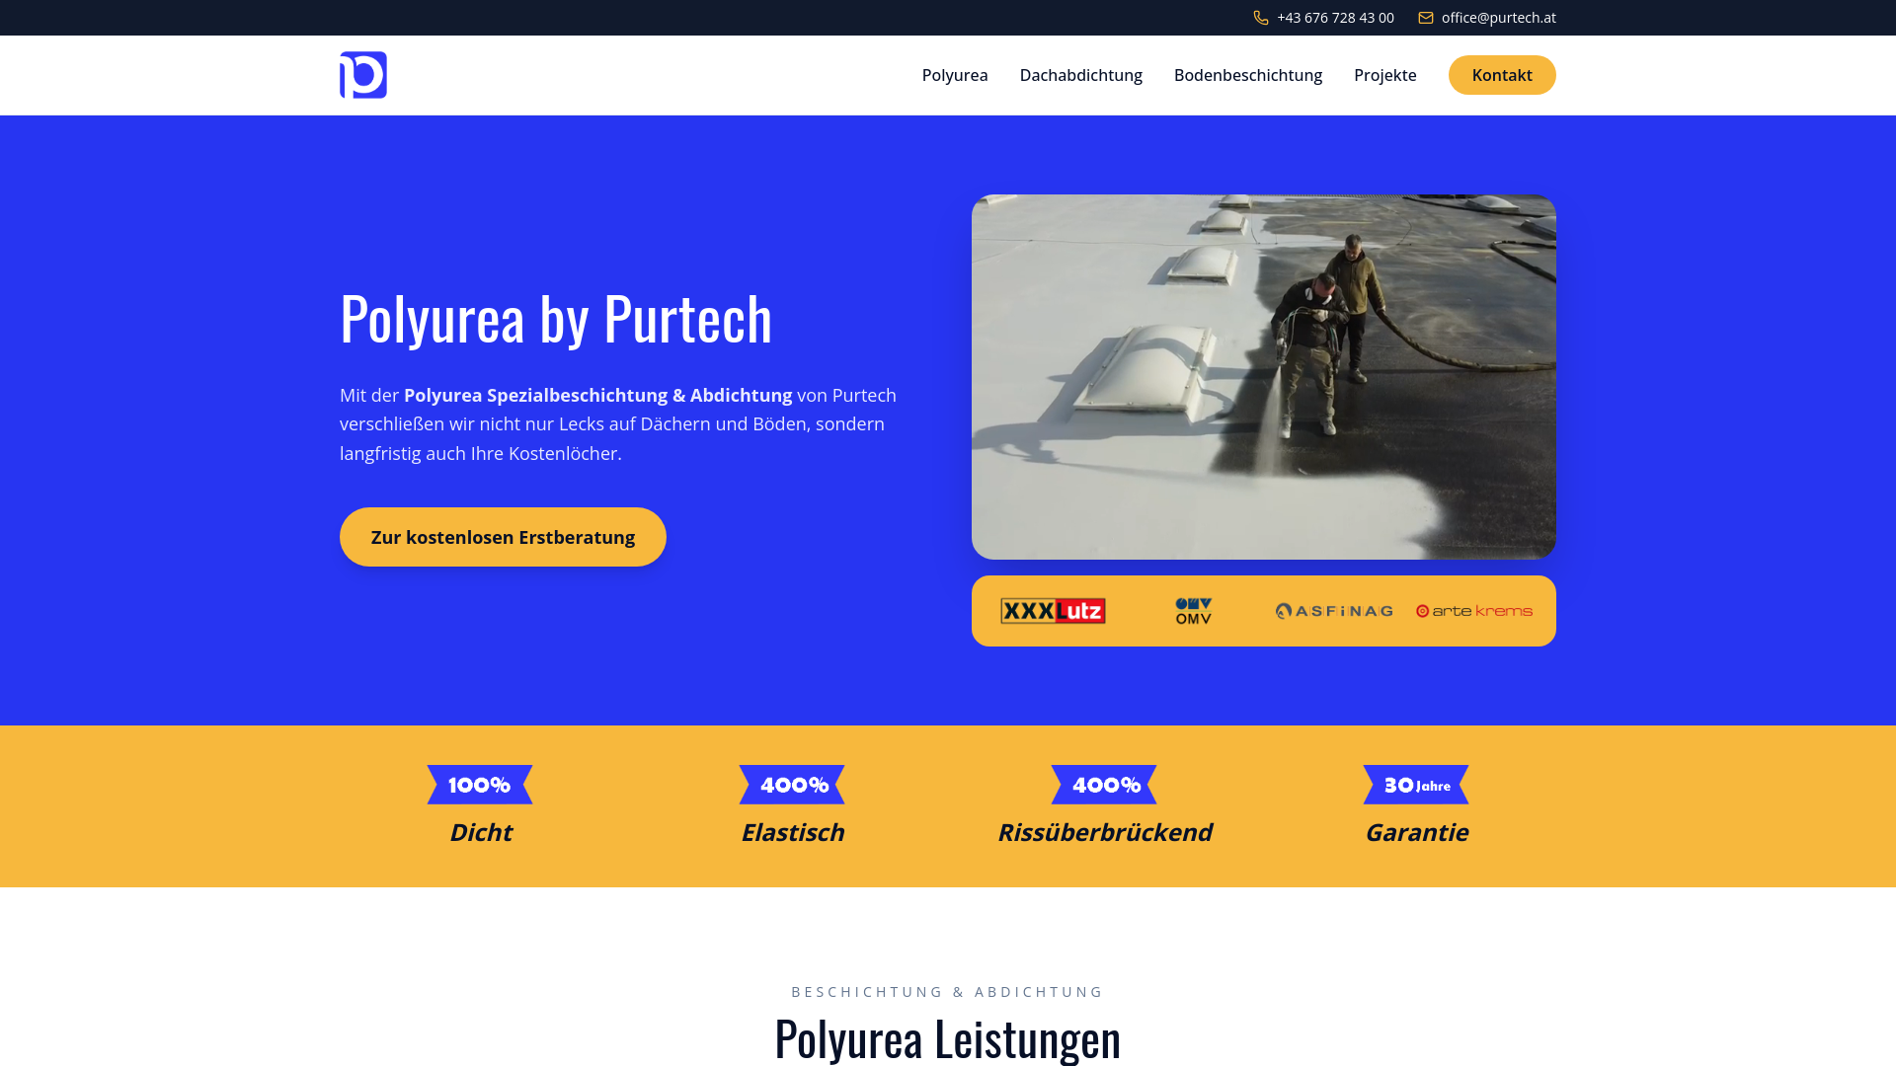Screen dimensions: 1896x1066
Task: Click the Kontakt button
Action: (1502, 75)
